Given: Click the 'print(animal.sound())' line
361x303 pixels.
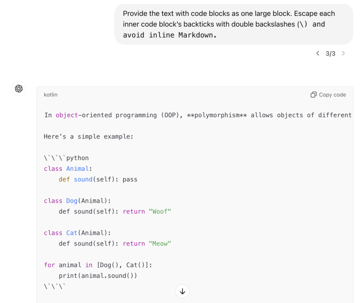Looking at the screenshot, I should coord(98,276).
